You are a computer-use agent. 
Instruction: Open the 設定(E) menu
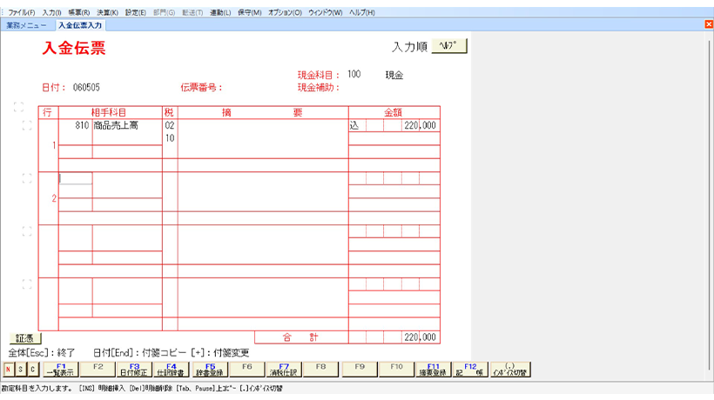point(136,13)
